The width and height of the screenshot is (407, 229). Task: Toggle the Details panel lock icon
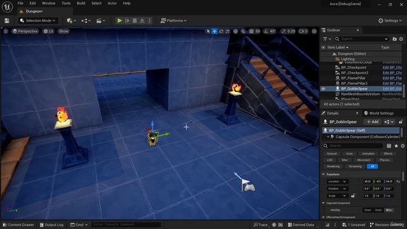[401, 121]
